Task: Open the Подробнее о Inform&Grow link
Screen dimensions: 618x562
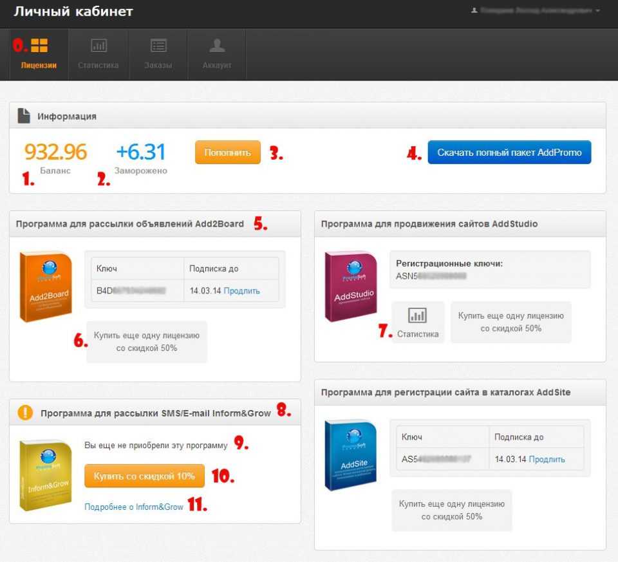Action: [134, 507]
